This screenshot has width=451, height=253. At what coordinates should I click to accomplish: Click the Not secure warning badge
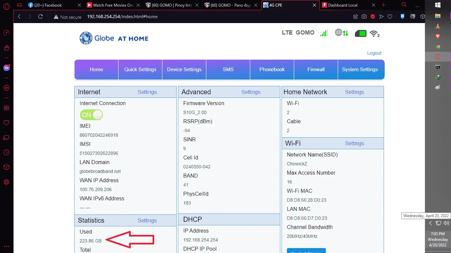tap(67, 17)
